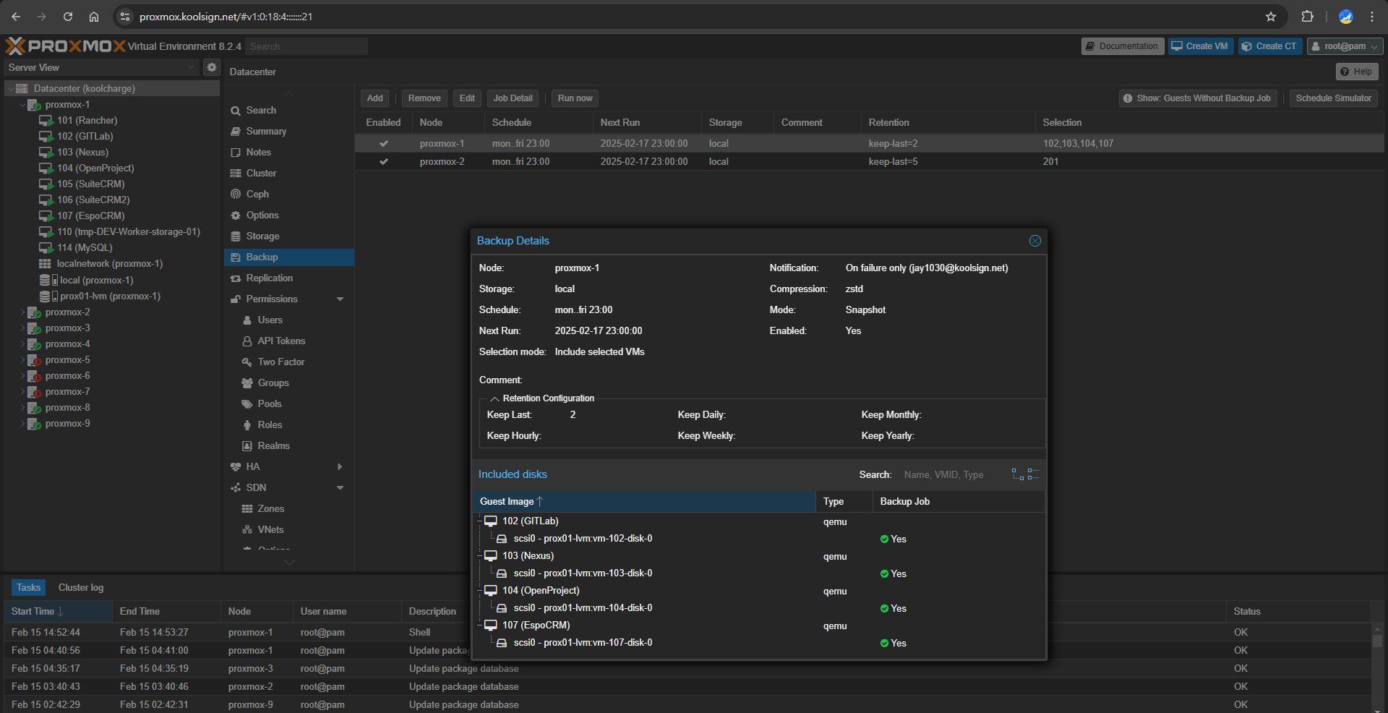Collapse the proxmox-1 node in the tree
Viewport: 1388px width, 713px height.
(22, 105)
